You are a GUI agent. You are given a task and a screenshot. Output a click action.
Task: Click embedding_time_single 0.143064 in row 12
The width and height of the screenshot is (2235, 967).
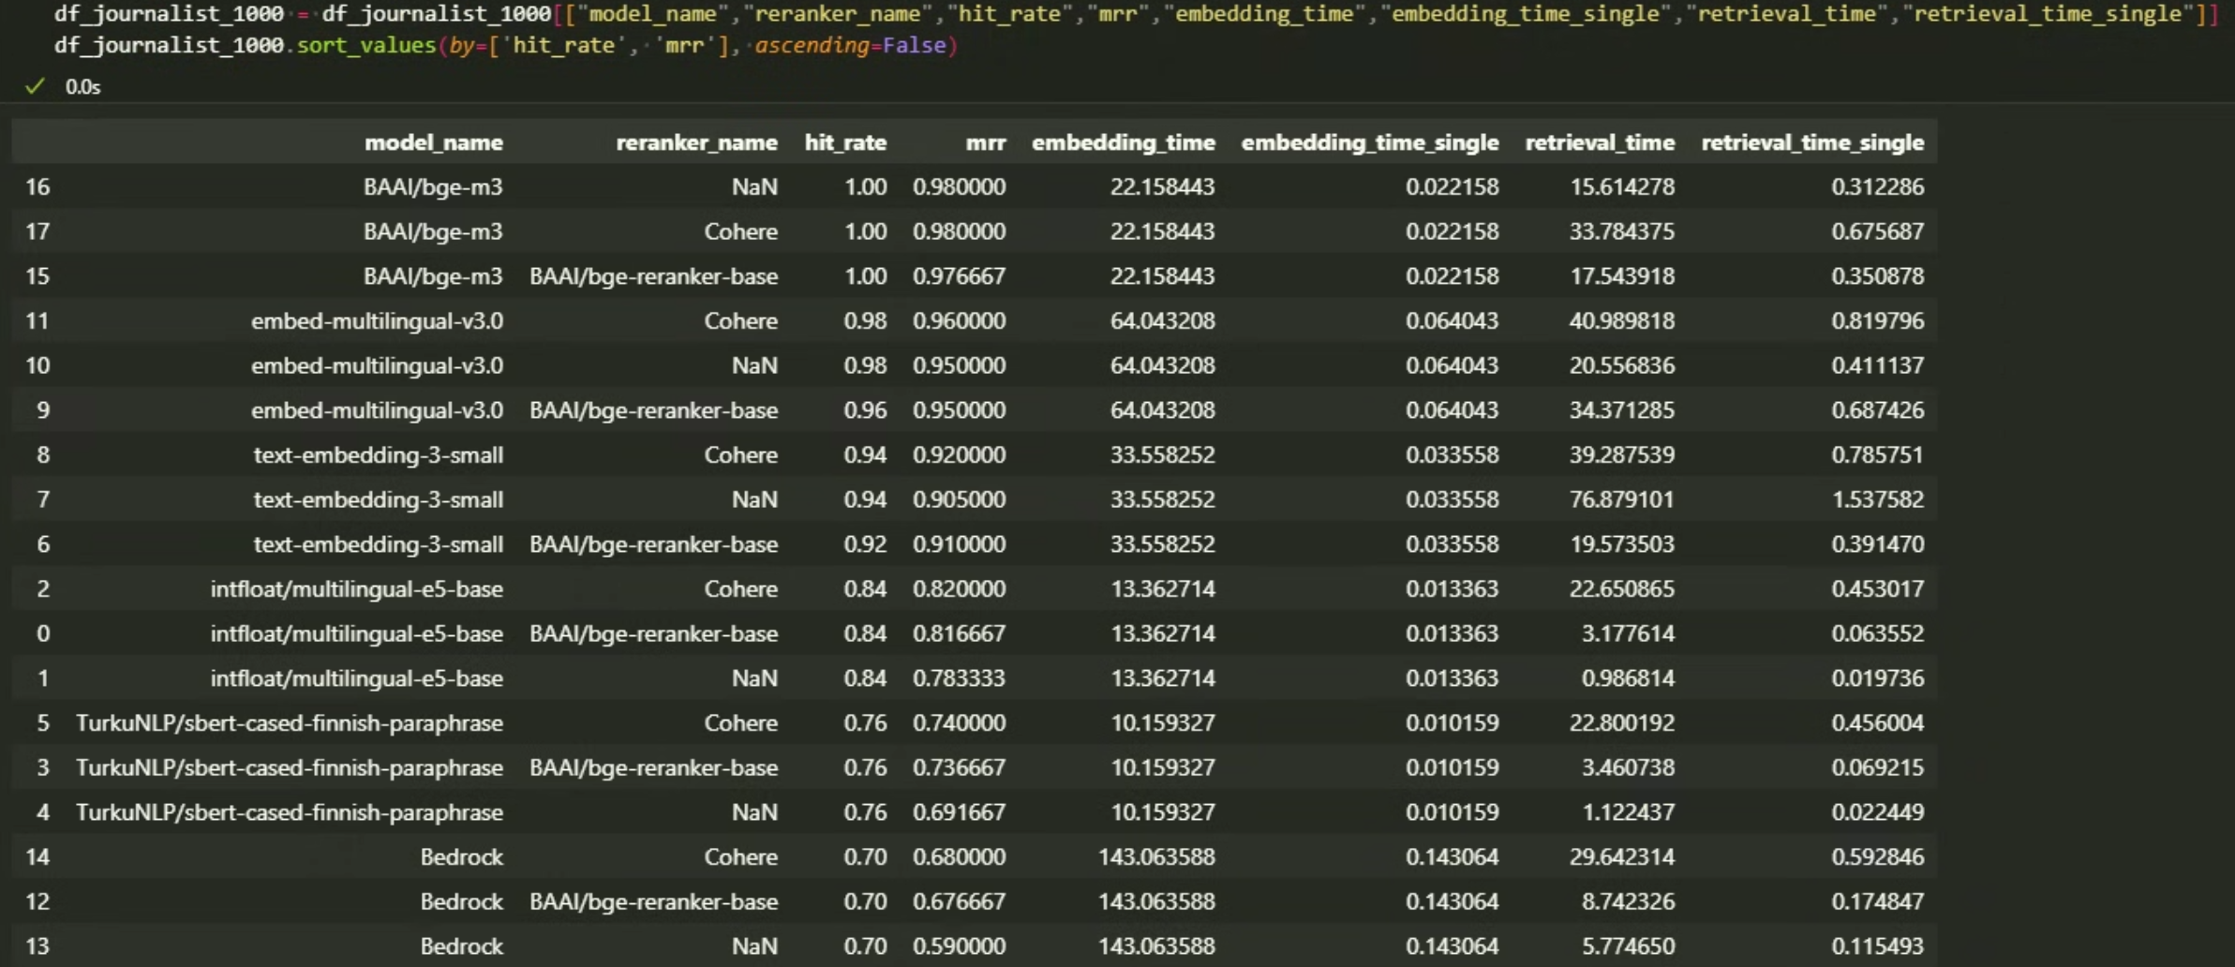click(1452, 901)
